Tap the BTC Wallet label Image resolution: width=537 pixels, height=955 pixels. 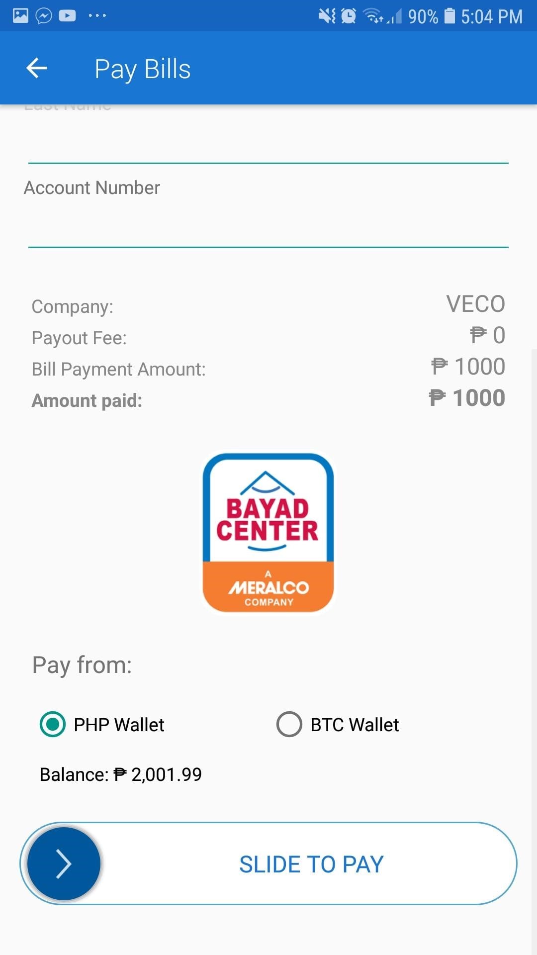click(355, 725)
